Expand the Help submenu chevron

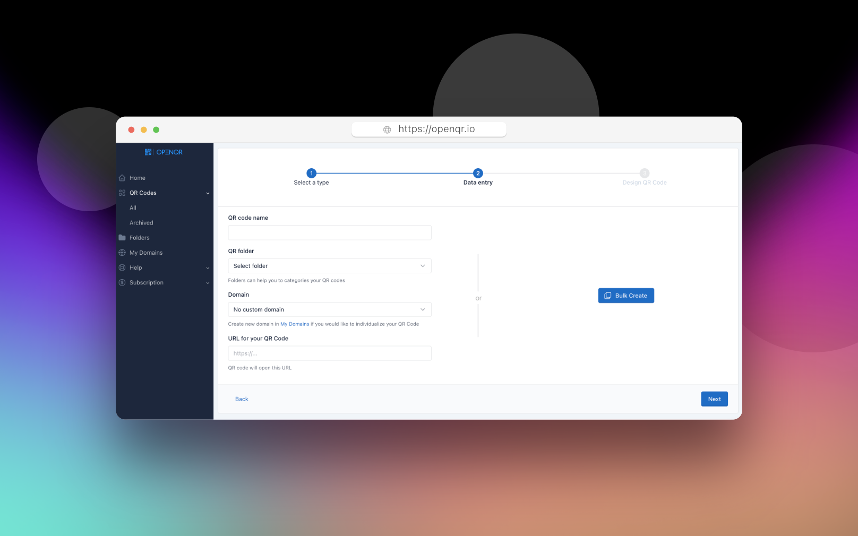click(208, 268)
